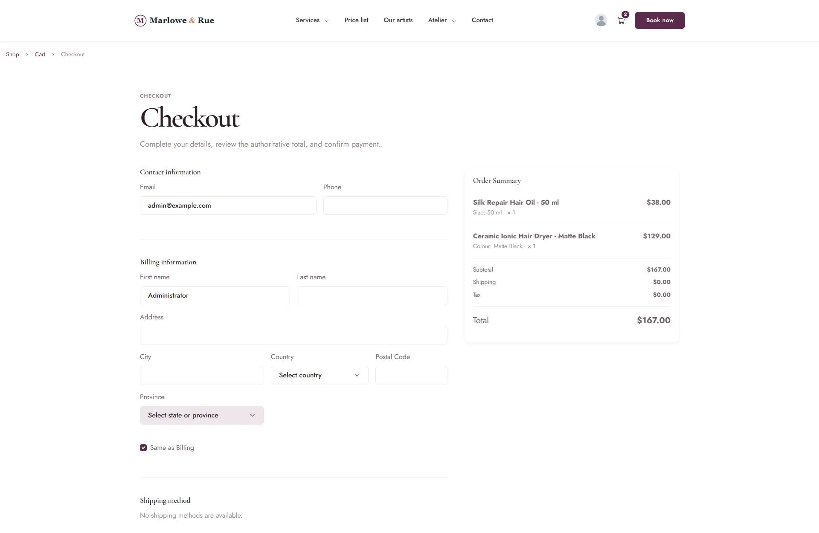The image size is (819, 533).
Task: Expand the Atelier menu
Action: (x=442, y=20)
